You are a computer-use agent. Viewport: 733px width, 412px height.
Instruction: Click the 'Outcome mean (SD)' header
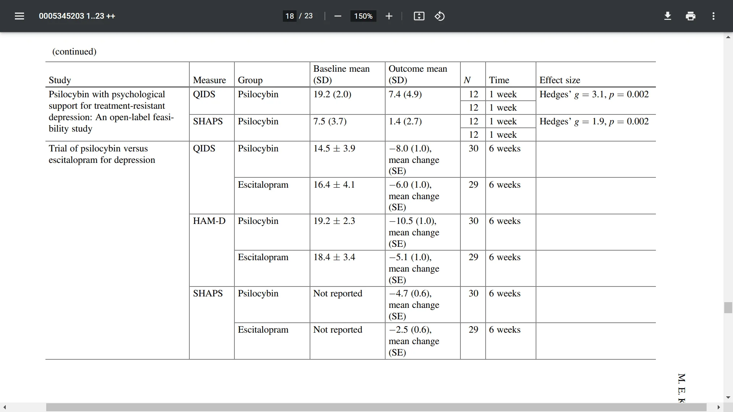[418, 74]
